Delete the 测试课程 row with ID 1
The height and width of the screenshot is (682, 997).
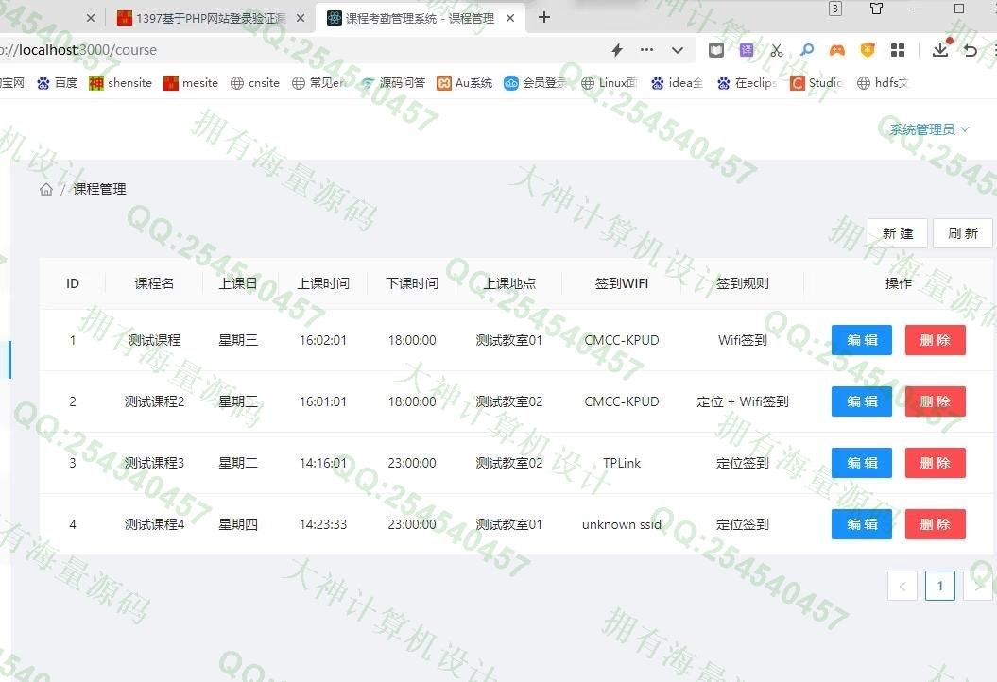(x=936, y=340)
